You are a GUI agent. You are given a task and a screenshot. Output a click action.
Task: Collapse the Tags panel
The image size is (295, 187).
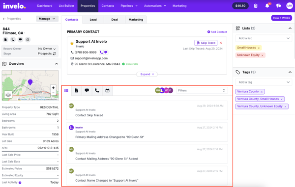290,72
